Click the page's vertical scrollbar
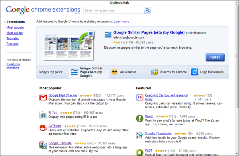This screenshot has height=156, width=239. [237, 78]
